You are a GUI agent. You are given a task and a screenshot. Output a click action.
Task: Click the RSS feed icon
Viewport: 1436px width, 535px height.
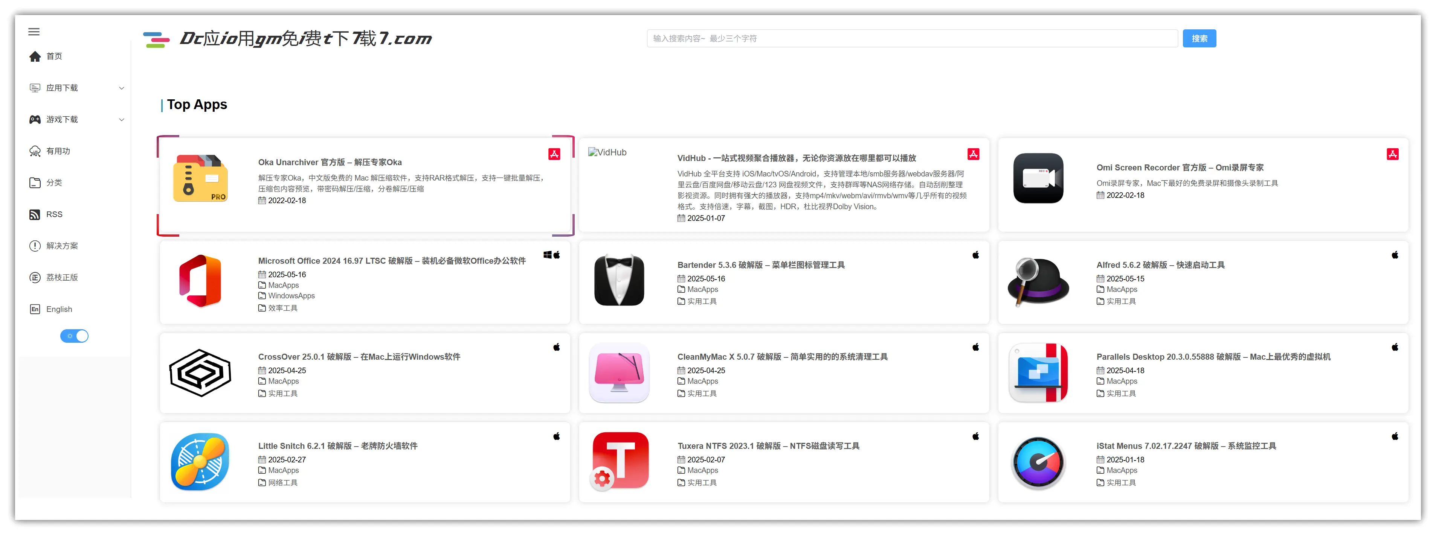coord(35,215)
